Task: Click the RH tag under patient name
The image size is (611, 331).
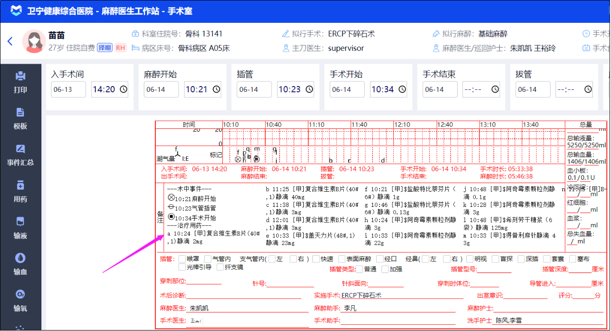Action: pos(120,48)
